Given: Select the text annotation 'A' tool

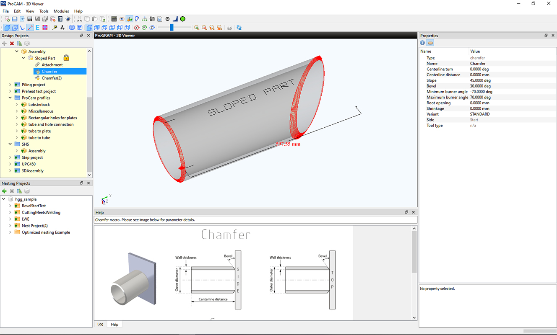Looking at the screenshot, I should [x=63, y=27].
